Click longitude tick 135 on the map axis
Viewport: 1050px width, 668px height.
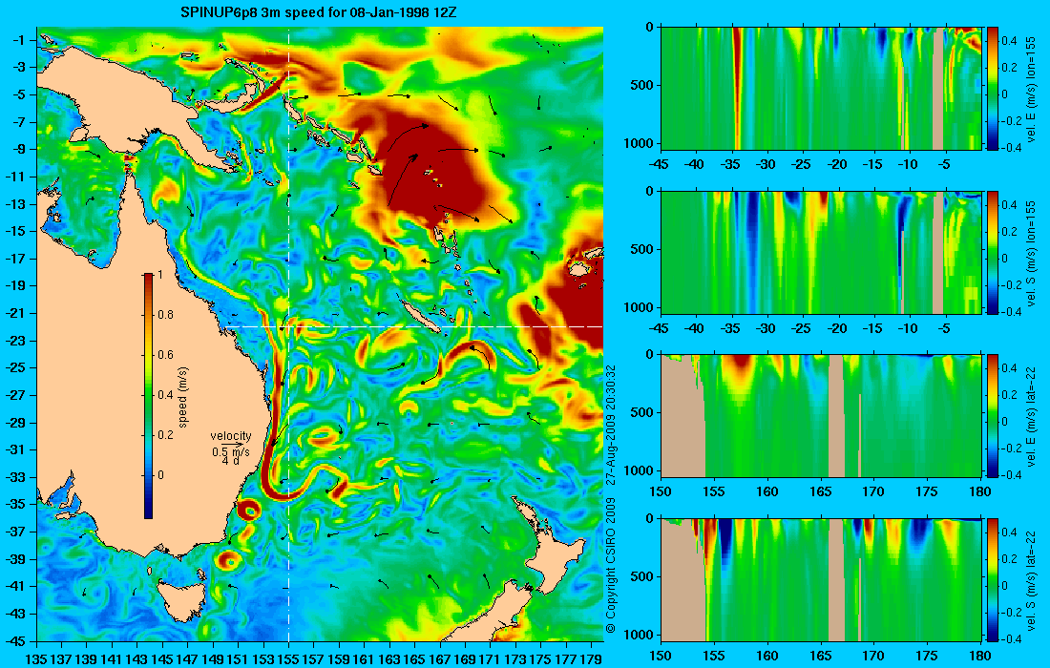(x=36, y=659)
